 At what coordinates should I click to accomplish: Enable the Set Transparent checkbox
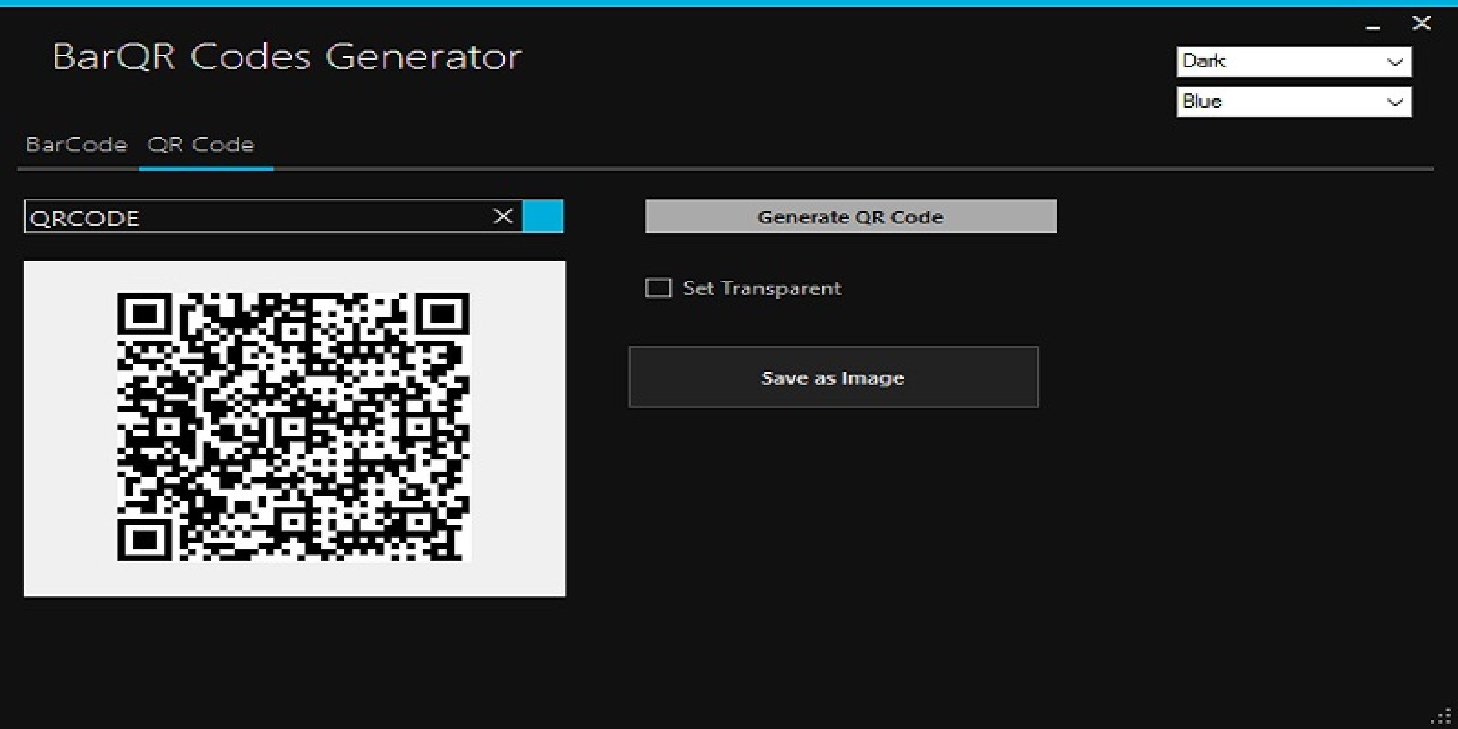point(658,288)
